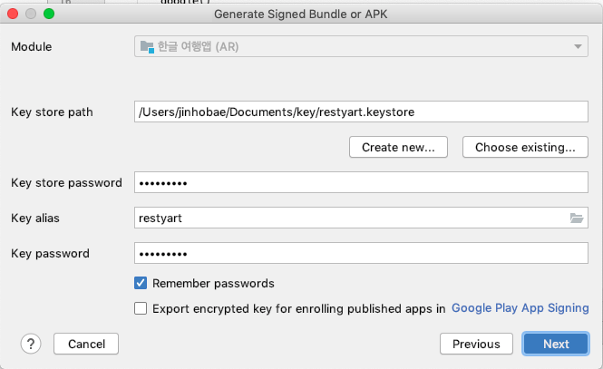Enable Export encrypted key checkbox
The image size is (603, 369).
[x=141, y=308]
